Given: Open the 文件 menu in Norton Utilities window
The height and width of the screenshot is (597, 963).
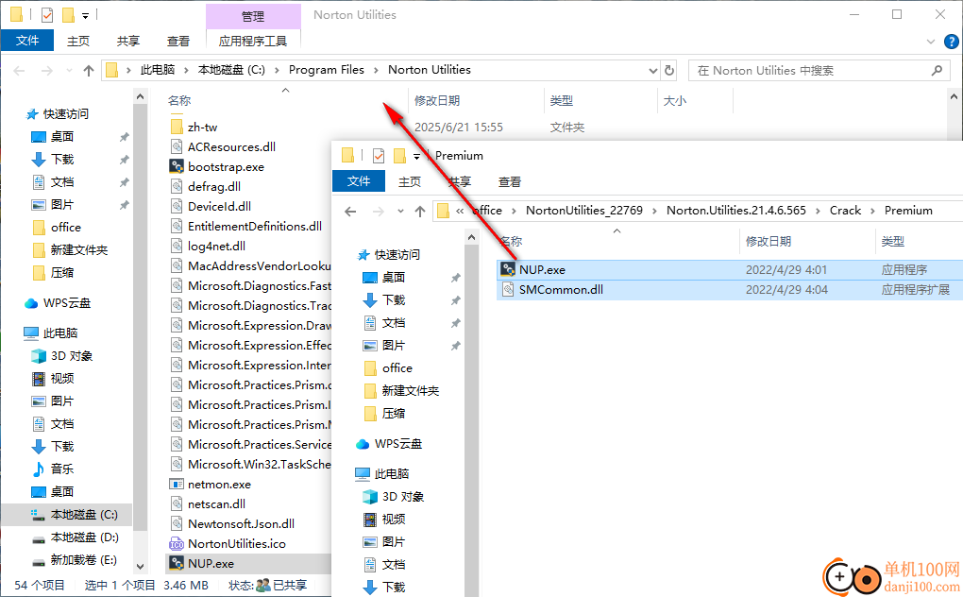Looking at the screenshot, I should (x=27, y=41).
